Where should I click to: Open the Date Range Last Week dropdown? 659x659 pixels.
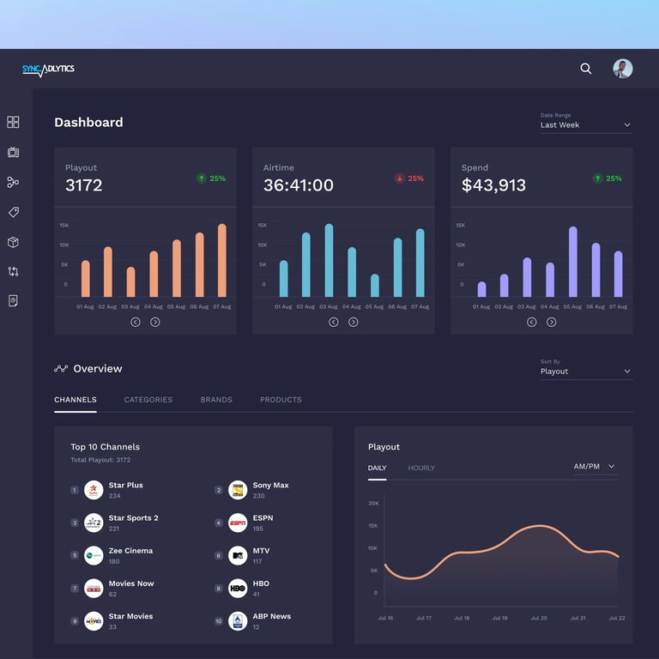point(586,124)
